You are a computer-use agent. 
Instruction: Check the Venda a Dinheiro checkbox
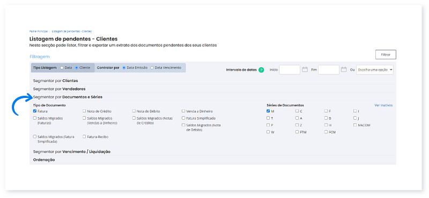point(183,111)
